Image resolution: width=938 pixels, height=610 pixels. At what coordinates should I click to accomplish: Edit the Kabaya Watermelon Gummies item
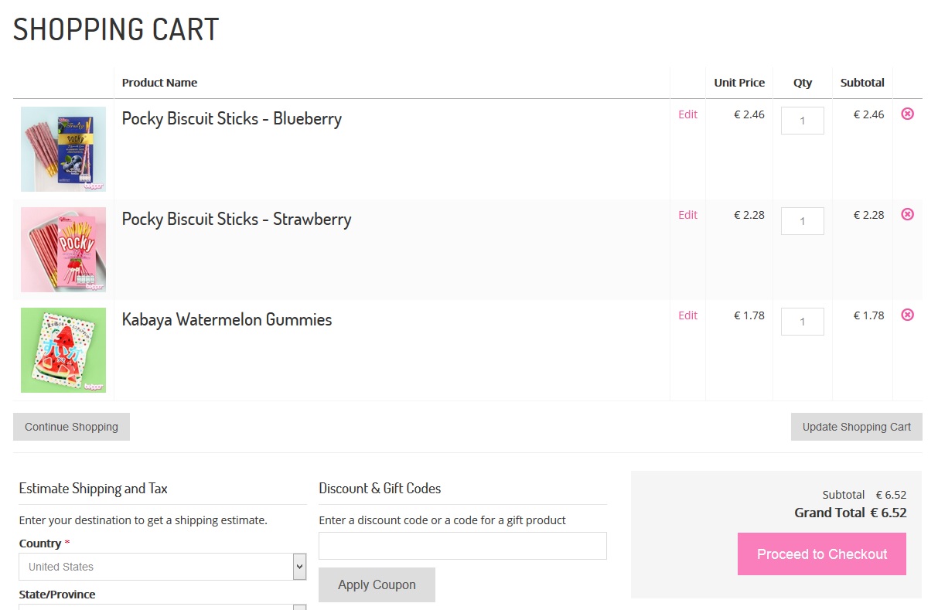point(687,315)
